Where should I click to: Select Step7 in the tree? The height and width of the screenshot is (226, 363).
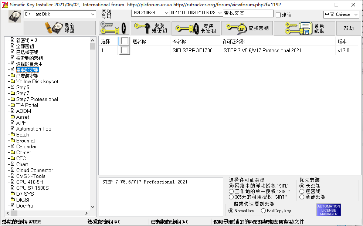click(23, 93)
